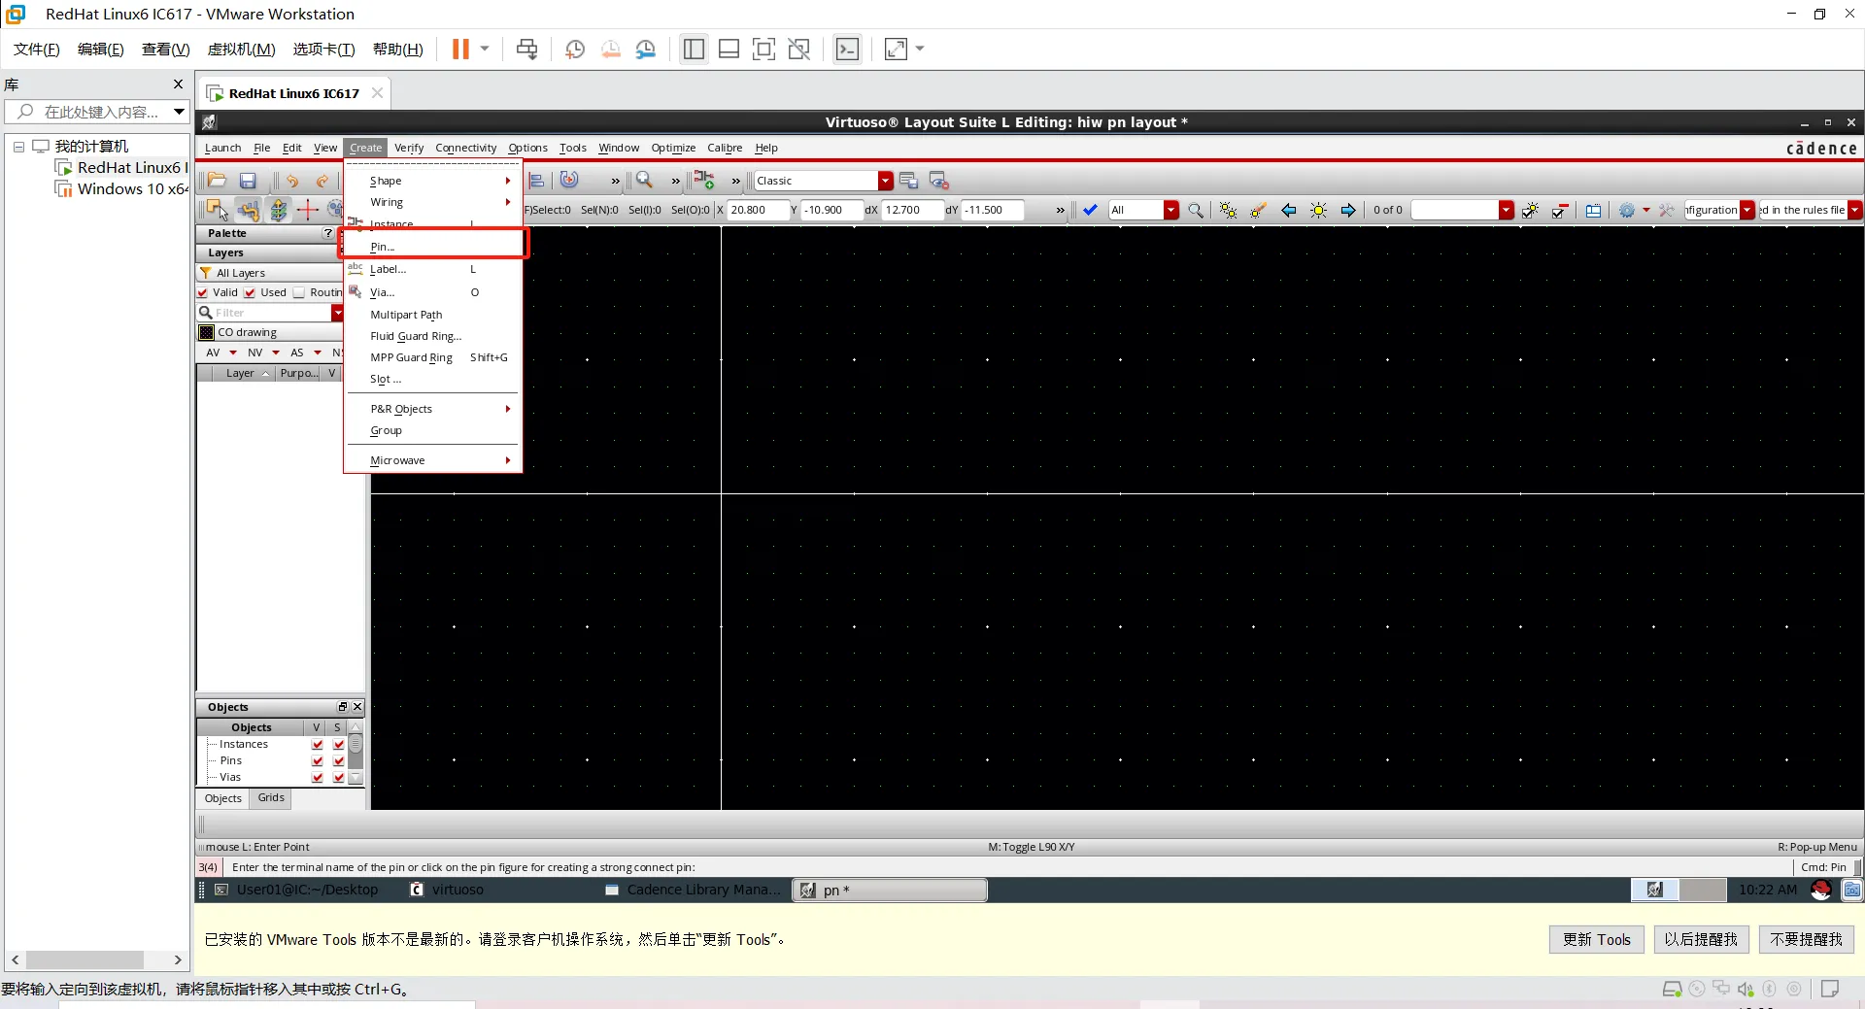
Task: Select Pin... from the Create menu
Action: pyautogui.click(x=383, y=247)
